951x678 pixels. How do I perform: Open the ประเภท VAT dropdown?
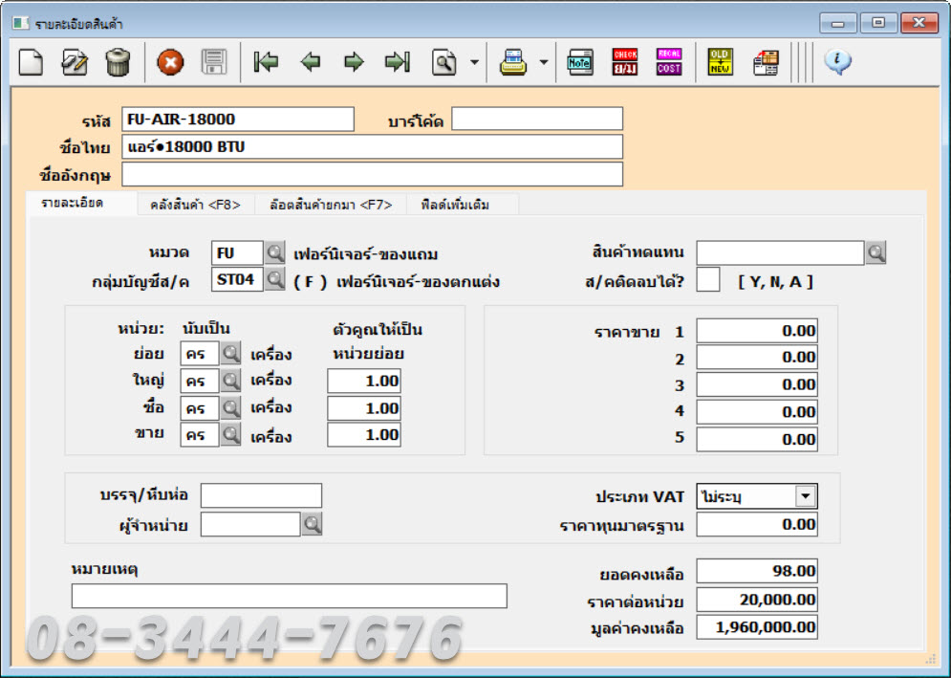click(806, 496)
